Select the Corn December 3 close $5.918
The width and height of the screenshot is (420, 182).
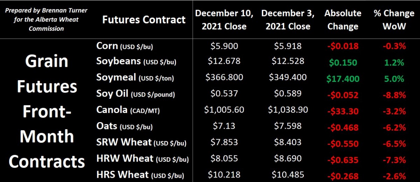pyautogui.click(x=288, y=46)
